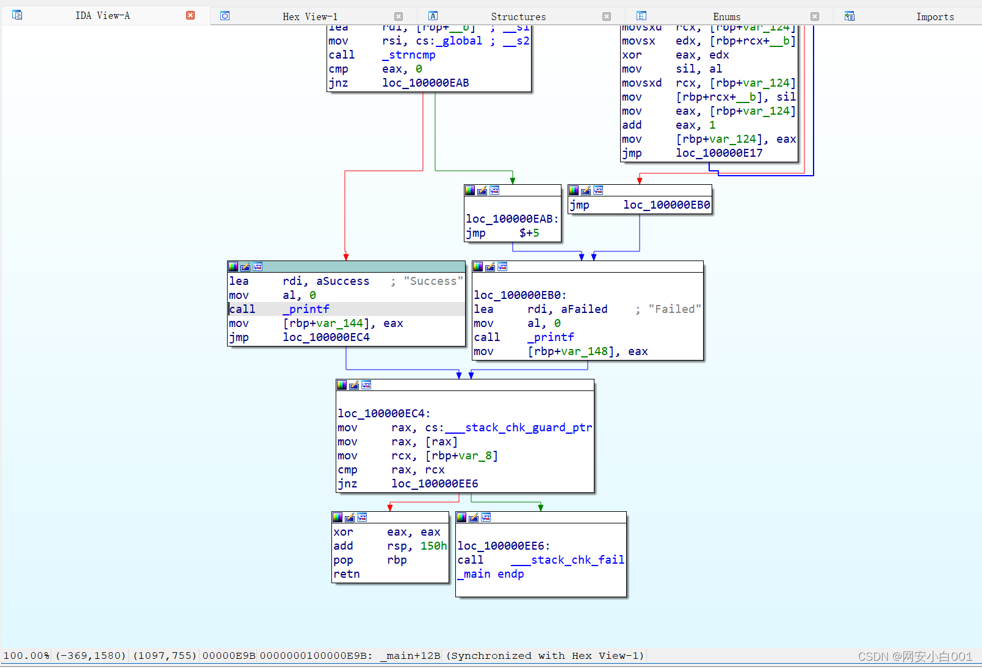Switch to the Enums tab
This screenshot has height=668, width=982.
pyautogui.click(x=726, y=15)
